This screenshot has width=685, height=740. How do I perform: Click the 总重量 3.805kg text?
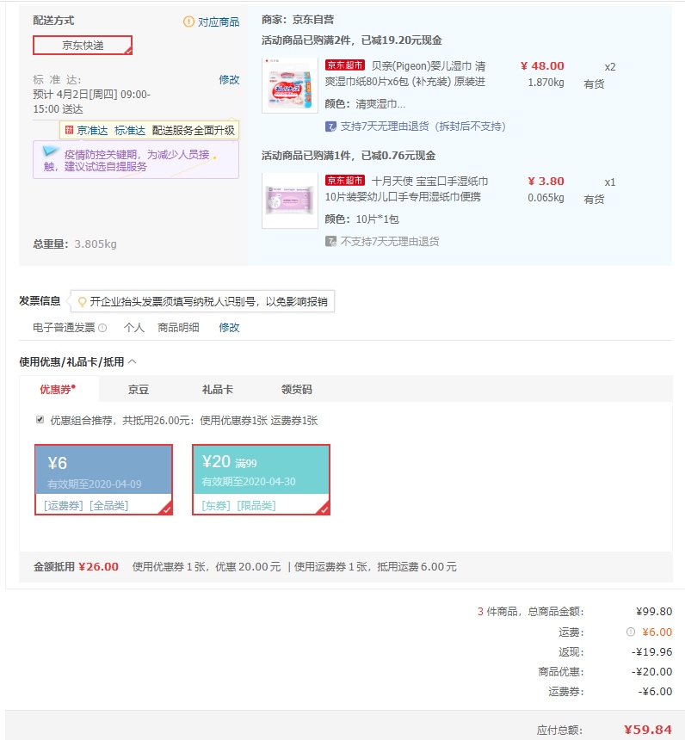pos(75,244)
